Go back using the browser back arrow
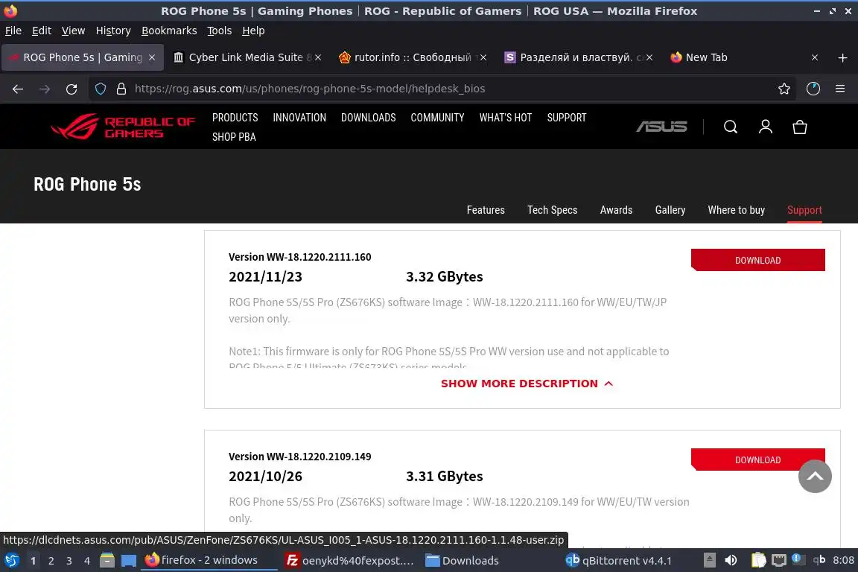The height and width of the screenshot is (572, 858). pyautogui.click(x=18, y=89)
